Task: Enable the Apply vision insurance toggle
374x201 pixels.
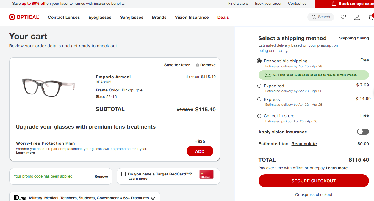Action: pyautogui.click(x=363, y=132)
